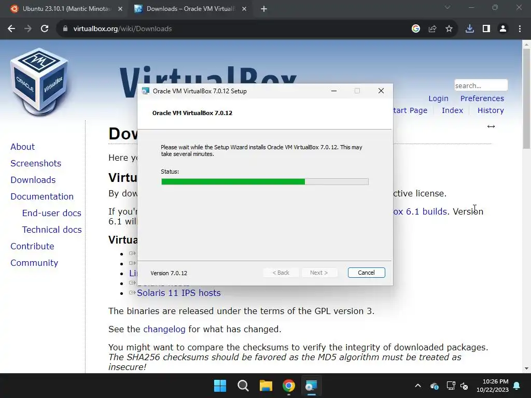Open the History link
Viewport: 531px width, 398px height.
491,110
